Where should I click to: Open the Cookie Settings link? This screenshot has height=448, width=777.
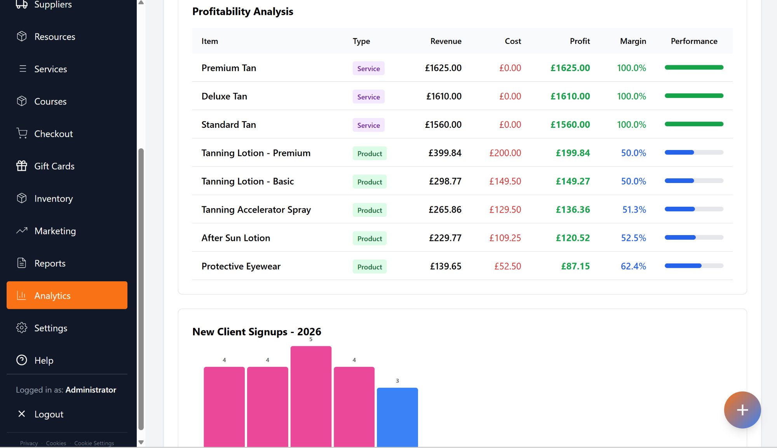coord(94,443)
